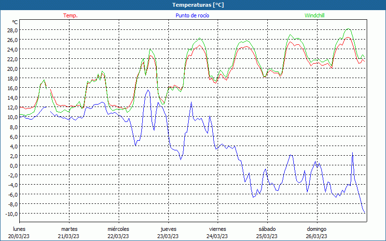The height and width of the screenshot is (241, 386).
Task: Click the 22,0 y-axis value
Action: click(x=13, y=59)
